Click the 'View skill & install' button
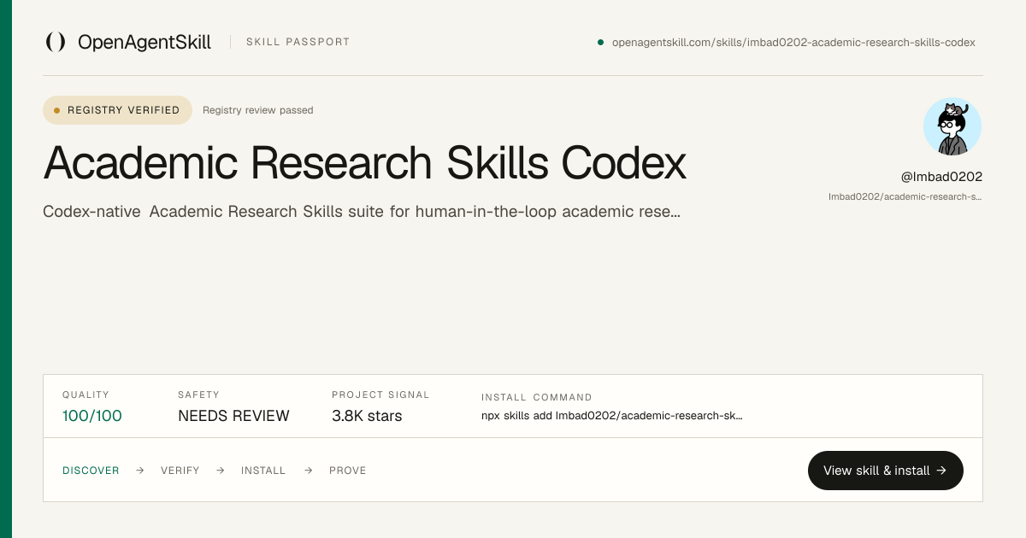Viewport: 1026px width, 538px height. (x=886, y=471)
